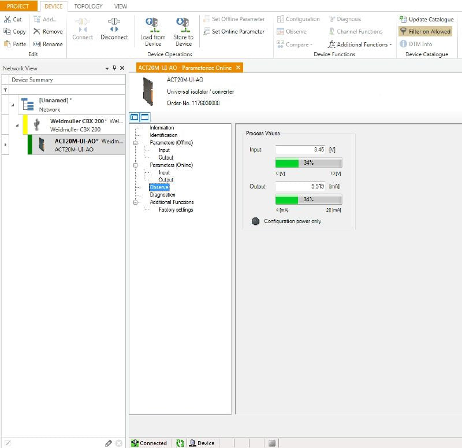This screenshot has height=448, width=462.
Task: Click the Paste clipboard icon
Action: click(7, 44)
